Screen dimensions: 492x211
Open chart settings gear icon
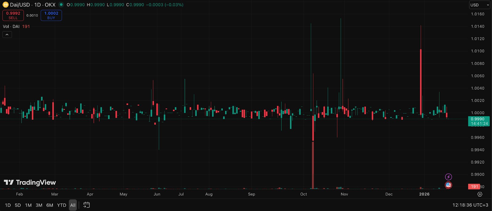pos(480,194)
